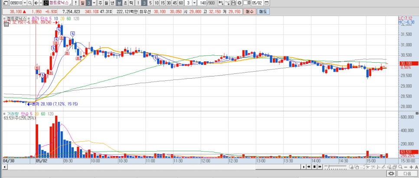The image size is (419, 178).
Task: Click the chart window copy icon
Action: point(395,167)
